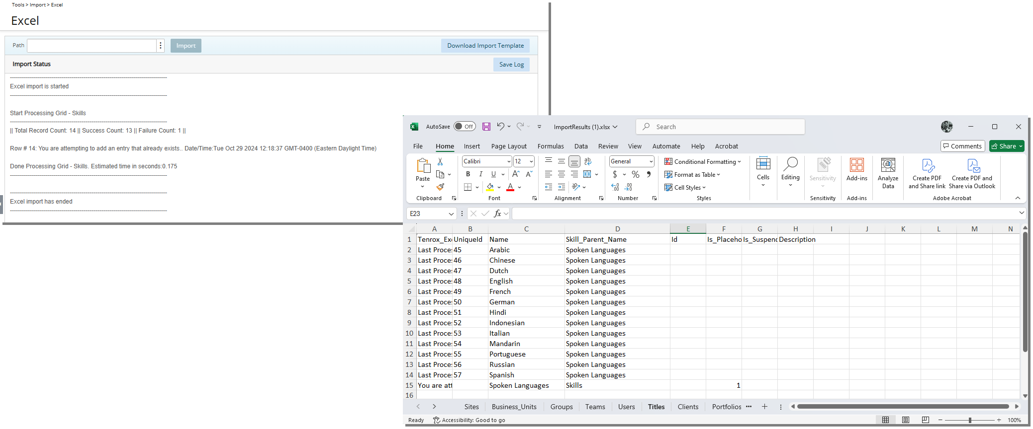Click the Decrease Font Size icon
The image size is (1033, 429).
pyautogui.click(x=529, y=174)
